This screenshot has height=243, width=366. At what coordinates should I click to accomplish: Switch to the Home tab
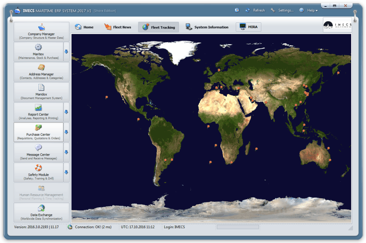[x=84, y=27]
